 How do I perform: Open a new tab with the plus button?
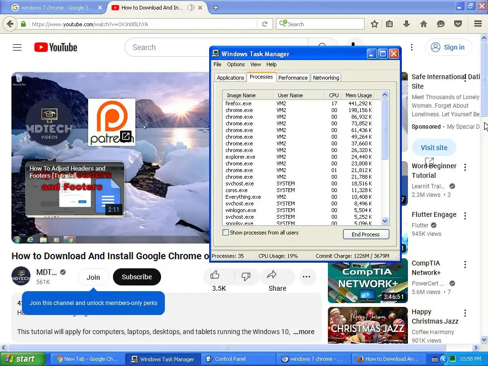(x=216, y=8)
